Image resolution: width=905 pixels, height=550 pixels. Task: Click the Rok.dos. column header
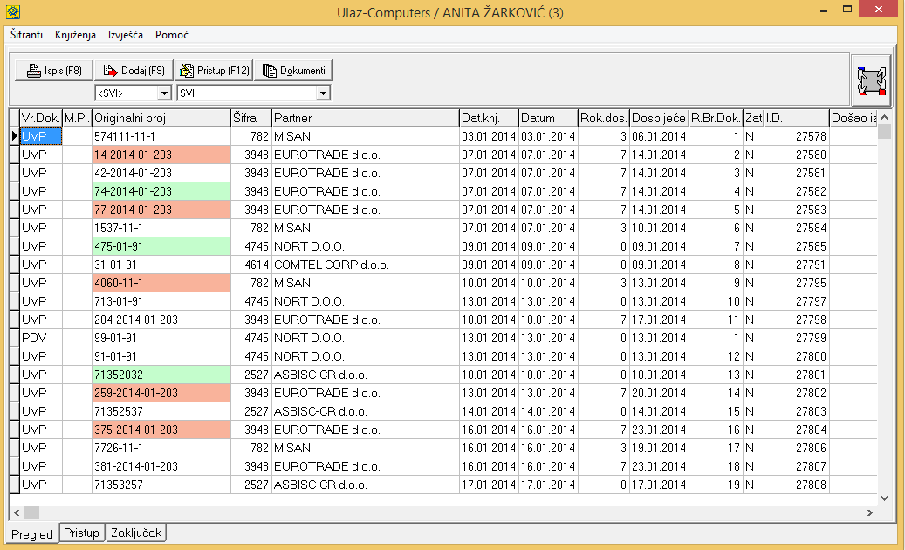604,119
